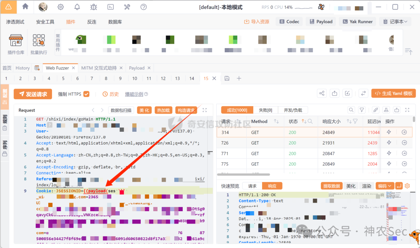Open the 记事本 dropdown
The image size is (420, 248).
click(395, 22)
